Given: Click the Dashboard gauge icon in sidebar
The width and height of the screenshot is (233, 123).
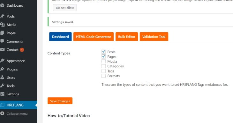Looking at the screenshot, I should point(2,5).
